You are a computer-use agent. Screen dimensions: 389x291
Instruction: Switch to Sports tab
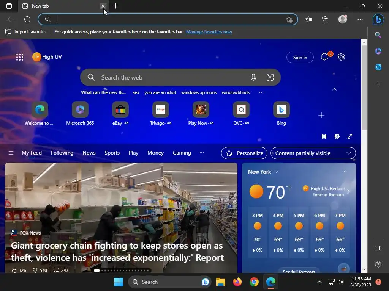(x=112, y=153)
